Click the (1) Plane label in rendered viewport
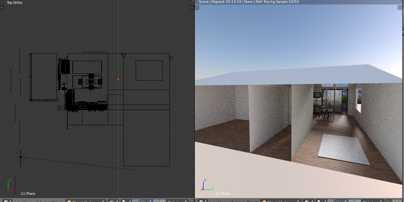 [223, 194]
